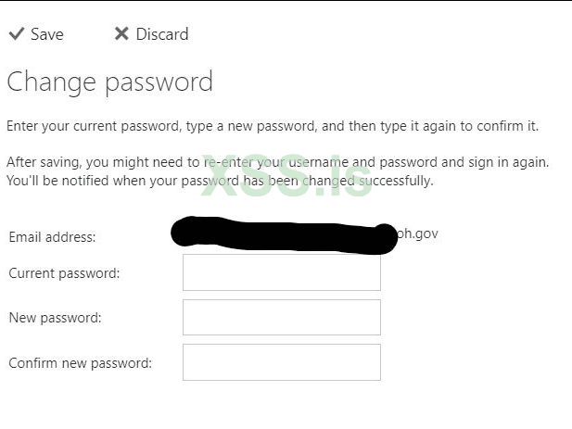Click the Change password heading
The image size is (572, 429).
pyautogui.click(x=109, y=82)
